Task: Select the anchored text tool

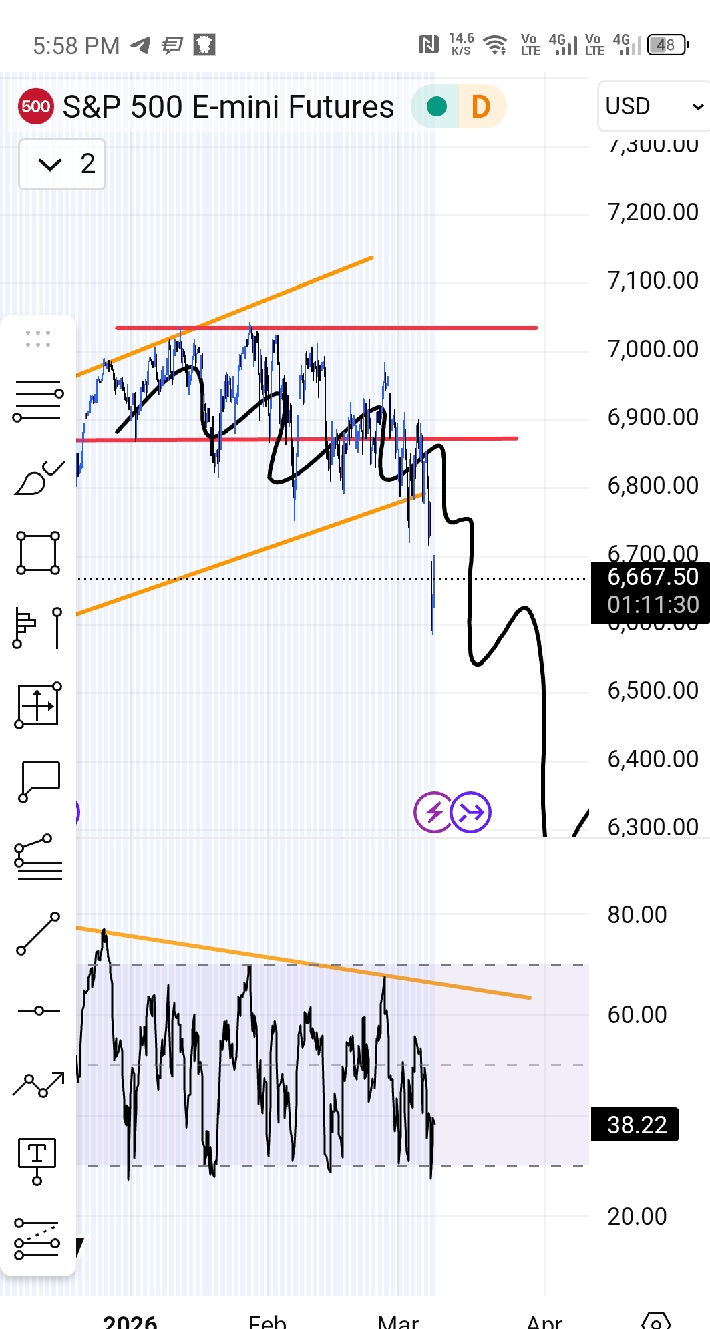Action: (x=37, y=1161)
